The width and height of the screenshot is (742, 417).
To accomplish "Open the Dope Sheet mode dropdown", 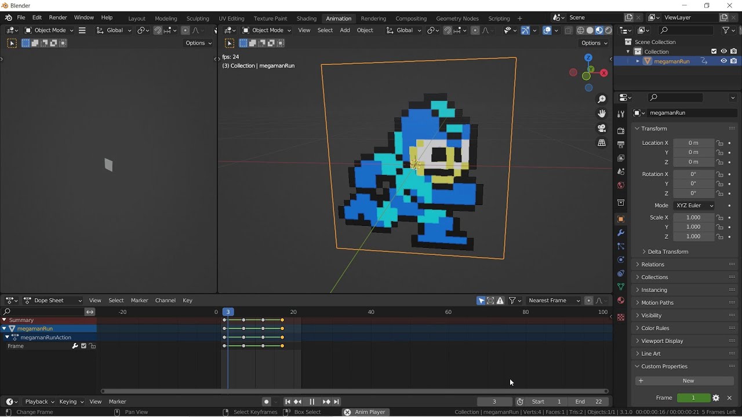I will click(53, 301).
